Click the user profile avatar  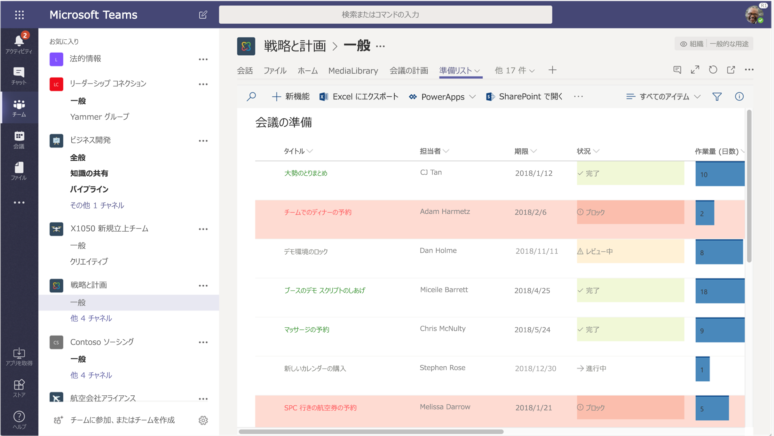pyautogui.click(x=754, y=15)
